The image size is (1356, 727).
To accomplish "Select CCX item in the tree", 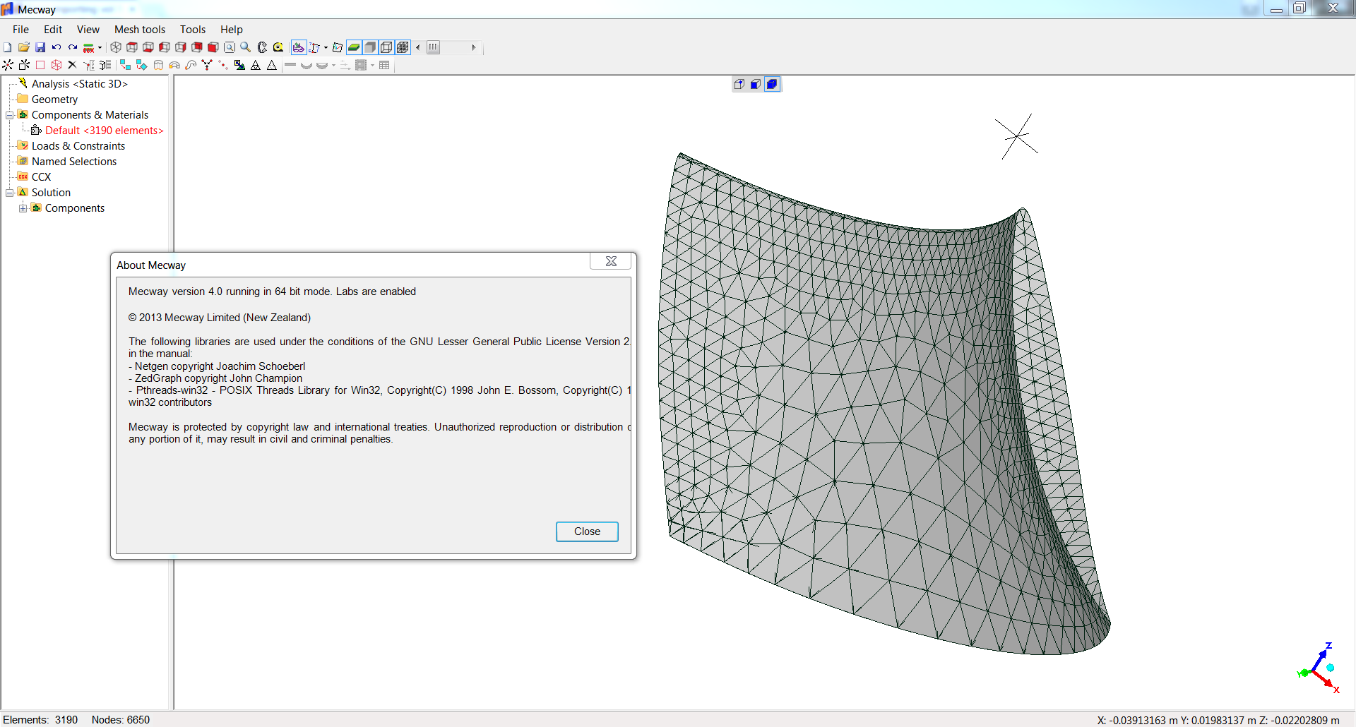I will coord(41,177).
